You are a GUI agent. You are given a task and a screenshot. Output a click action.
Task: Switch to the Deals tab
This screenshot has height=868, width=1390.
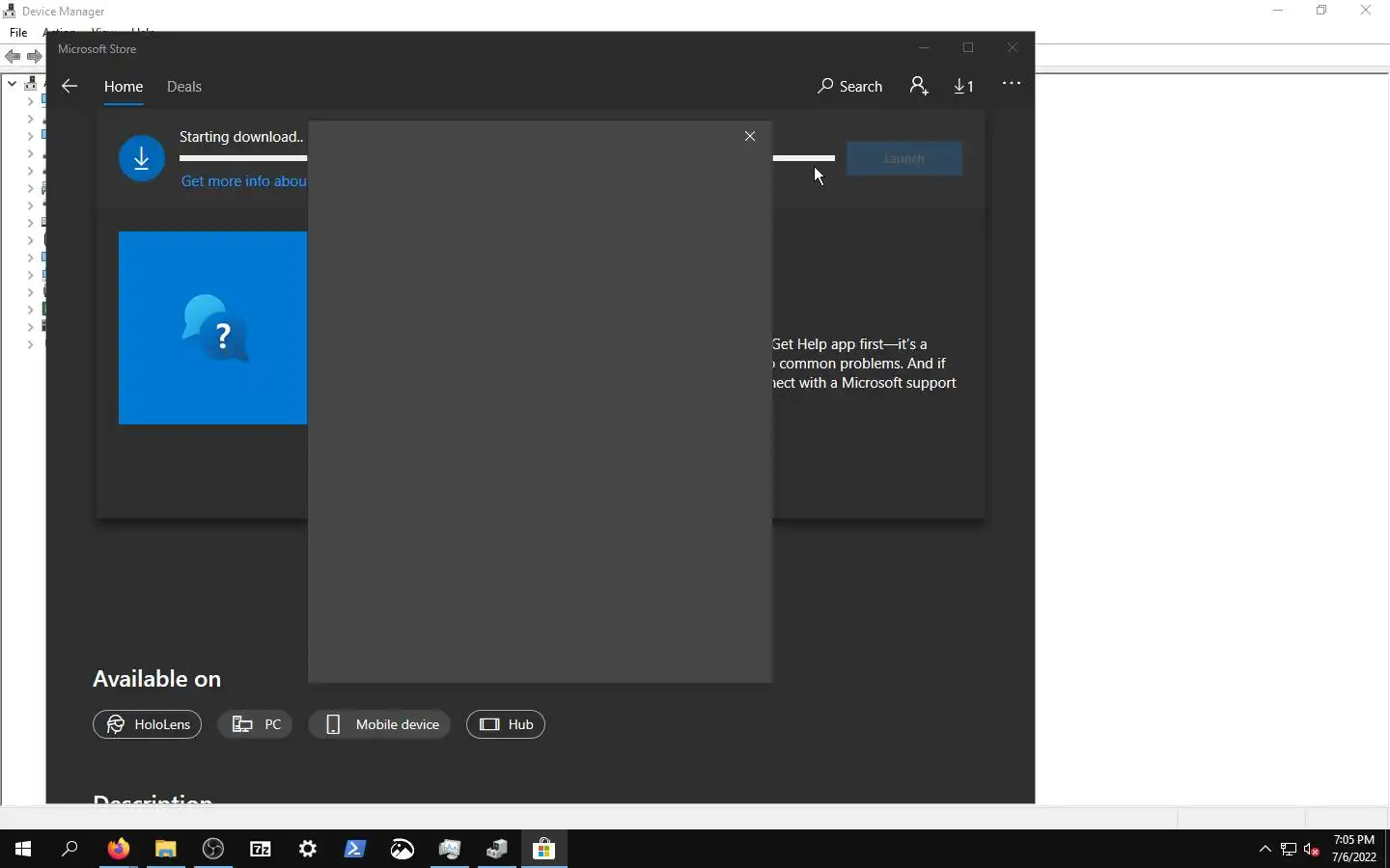tap(183, 86)
